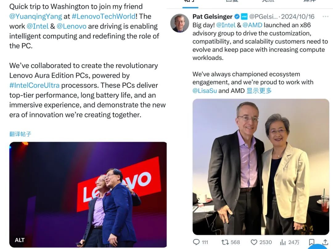Image resolution: width=333 pixels, height=249 pixels.
Task: Tap the Intel affiliation badge
Action: 244,17
